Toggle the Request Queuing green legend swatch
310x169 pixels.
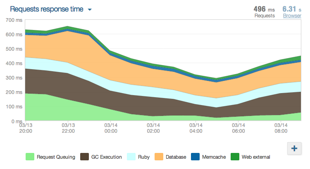click(x=30, y=157)
